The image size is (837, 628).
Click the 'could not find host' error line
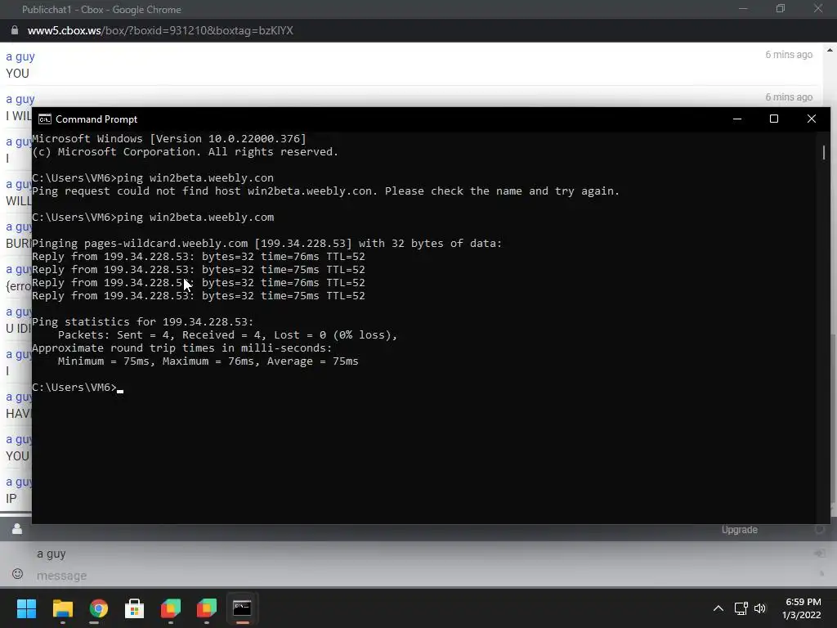[x=325, y=191]
